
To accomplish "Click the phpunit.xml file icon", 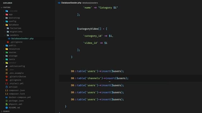I will point(7,104).
